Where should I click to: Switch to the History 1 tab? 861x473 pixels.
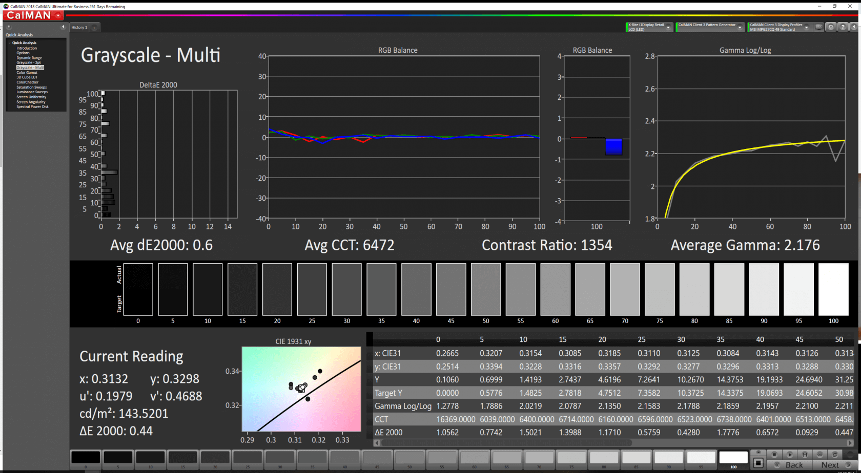pyautogui.click(x=79, y=28)
